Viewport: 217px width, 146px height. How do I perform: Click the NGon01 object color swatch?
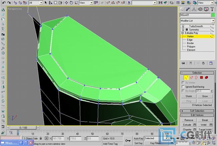pyautogui.click(x=213, y=15)
